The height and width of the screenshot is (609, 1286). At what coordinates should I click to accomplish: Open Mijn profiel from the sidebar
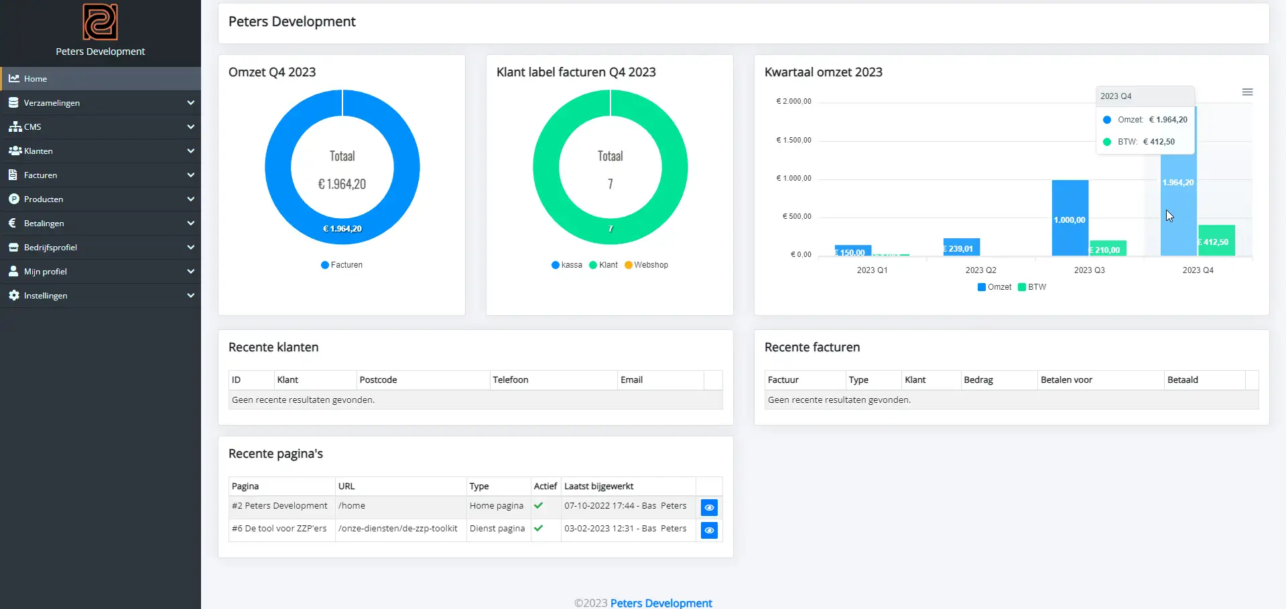pos(46,271)
